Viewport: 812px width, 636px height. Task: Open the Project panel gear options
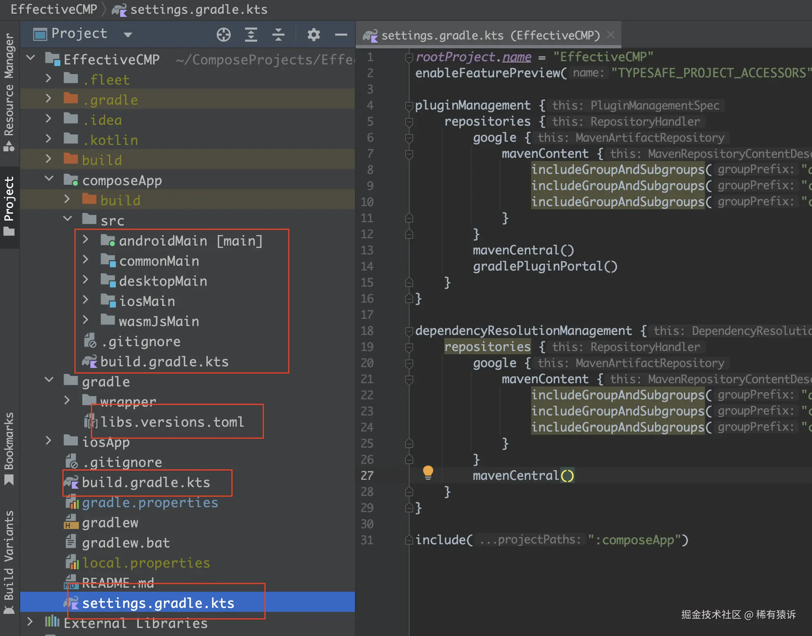click(313, 35)
